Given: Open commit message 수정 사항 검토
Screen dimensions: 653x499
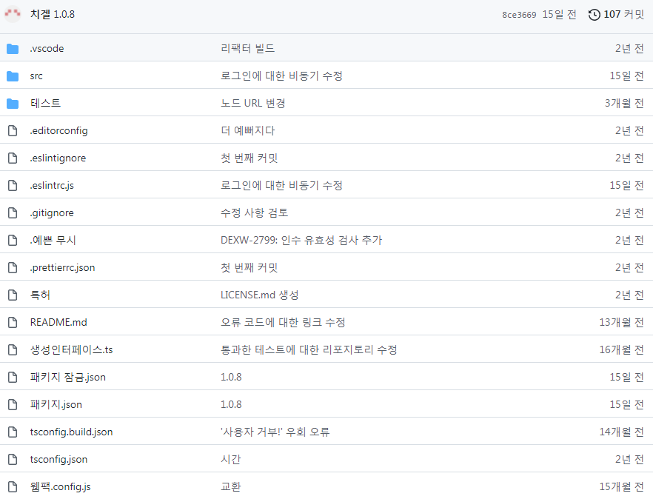Looking at the screenshot, I should 255,212.
